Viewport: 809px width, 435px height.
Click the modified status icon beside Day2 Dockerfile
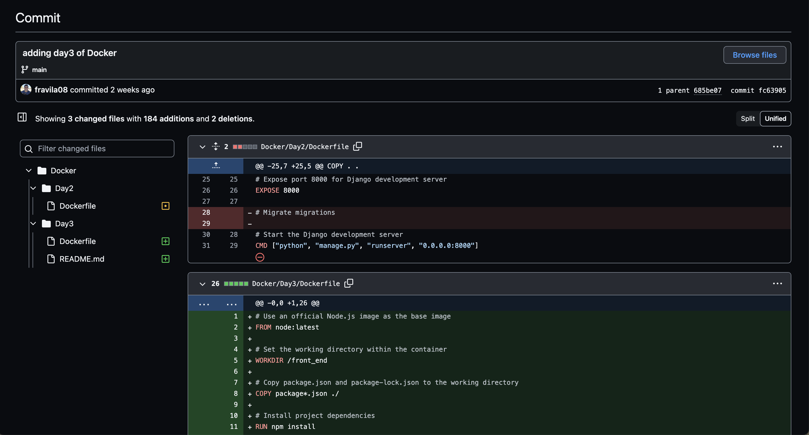tap(165, 206)
